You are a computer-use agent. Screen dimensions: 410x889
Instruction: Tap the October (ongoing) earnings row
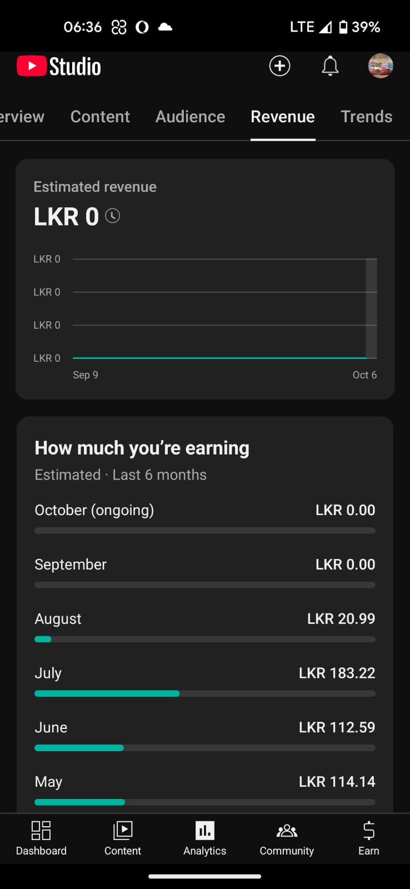coord(204,510)
